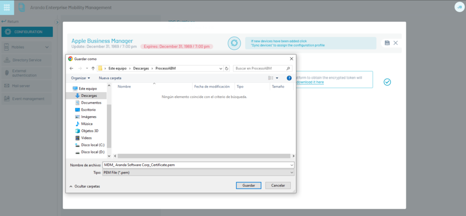The image size is (466, 216).
Task: Click the Guardar button
Action: [x=248, y=185]
